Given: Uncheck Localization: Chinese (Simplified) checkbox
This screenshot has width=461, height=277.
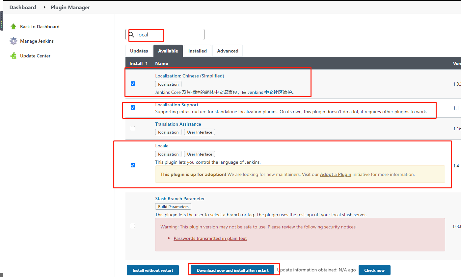Looking at the screenshot, I should [133, 83].
